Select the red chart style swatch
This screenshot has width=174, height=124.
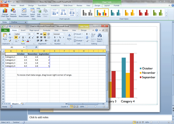pyautogui.click(x=144, y=13)
